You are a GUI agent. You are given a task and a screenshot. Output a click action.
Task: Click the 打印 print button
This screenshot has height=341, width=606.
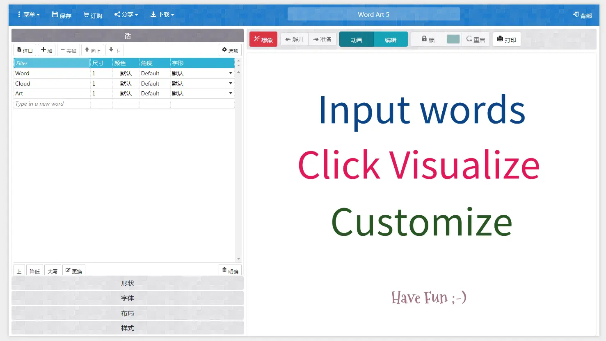pyautogui.click(x=507, y=39)
